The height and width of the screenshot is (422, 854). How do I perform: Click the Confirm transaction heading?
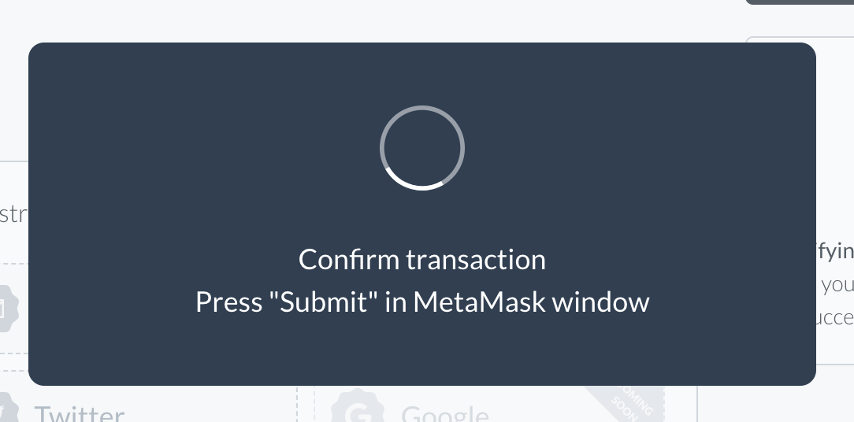pyautogui.click(x=422, y=259)
